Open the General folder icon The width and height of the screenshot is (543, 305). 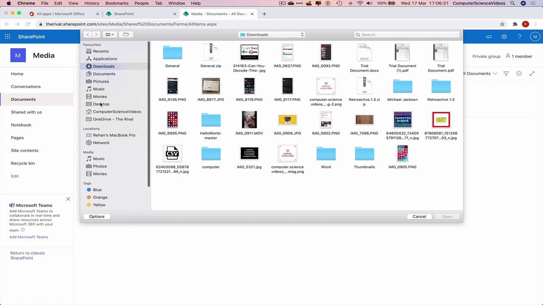172,53
